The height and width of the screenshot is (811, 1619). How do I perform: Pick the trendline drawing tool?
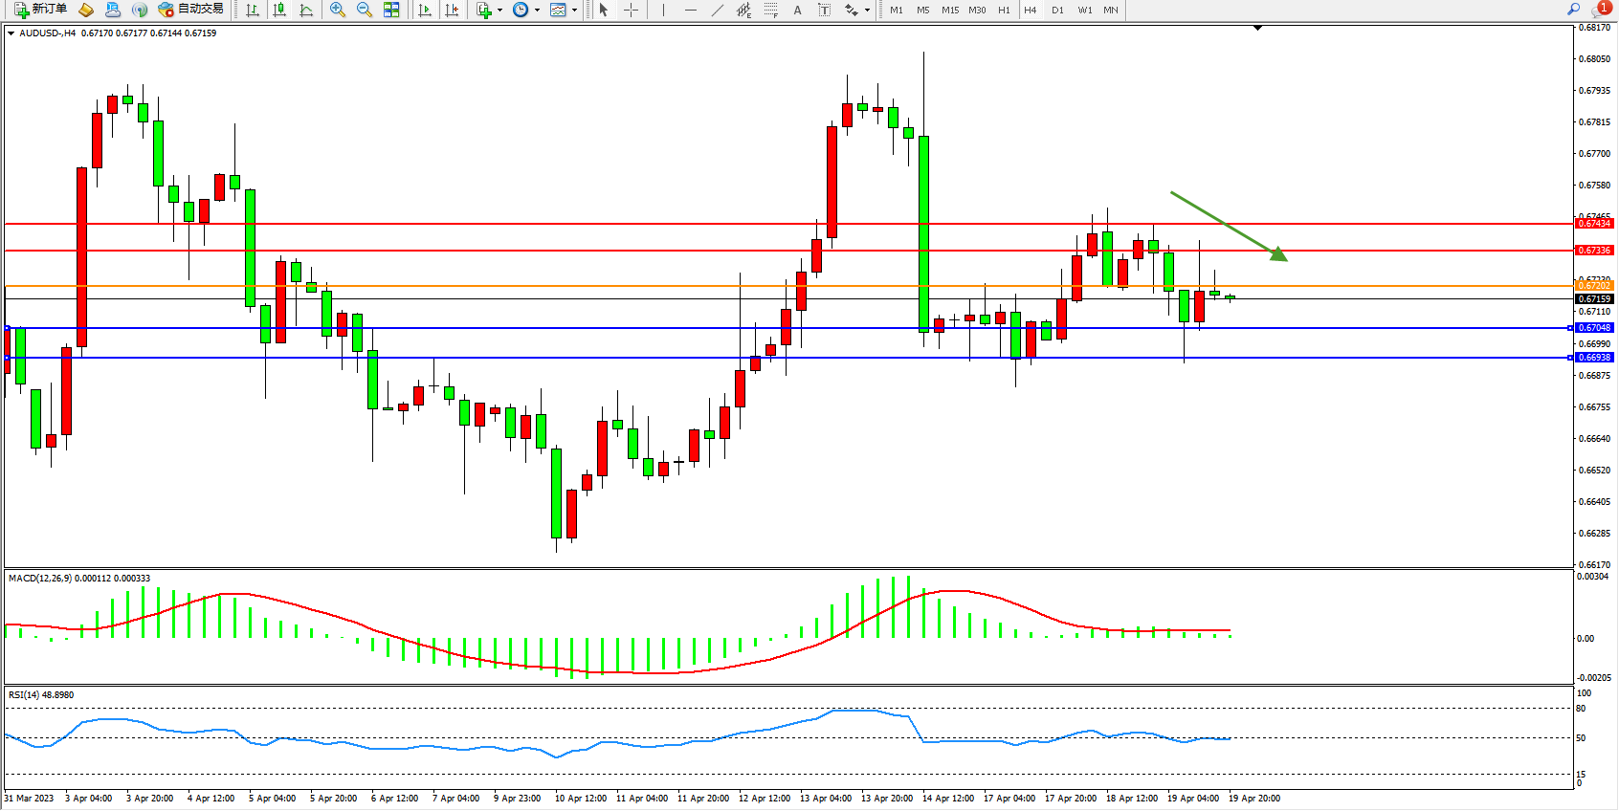717,10
